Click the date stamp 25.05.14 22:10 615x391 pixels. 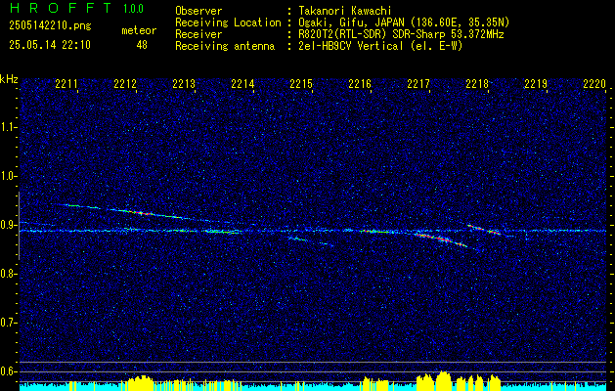50,45
